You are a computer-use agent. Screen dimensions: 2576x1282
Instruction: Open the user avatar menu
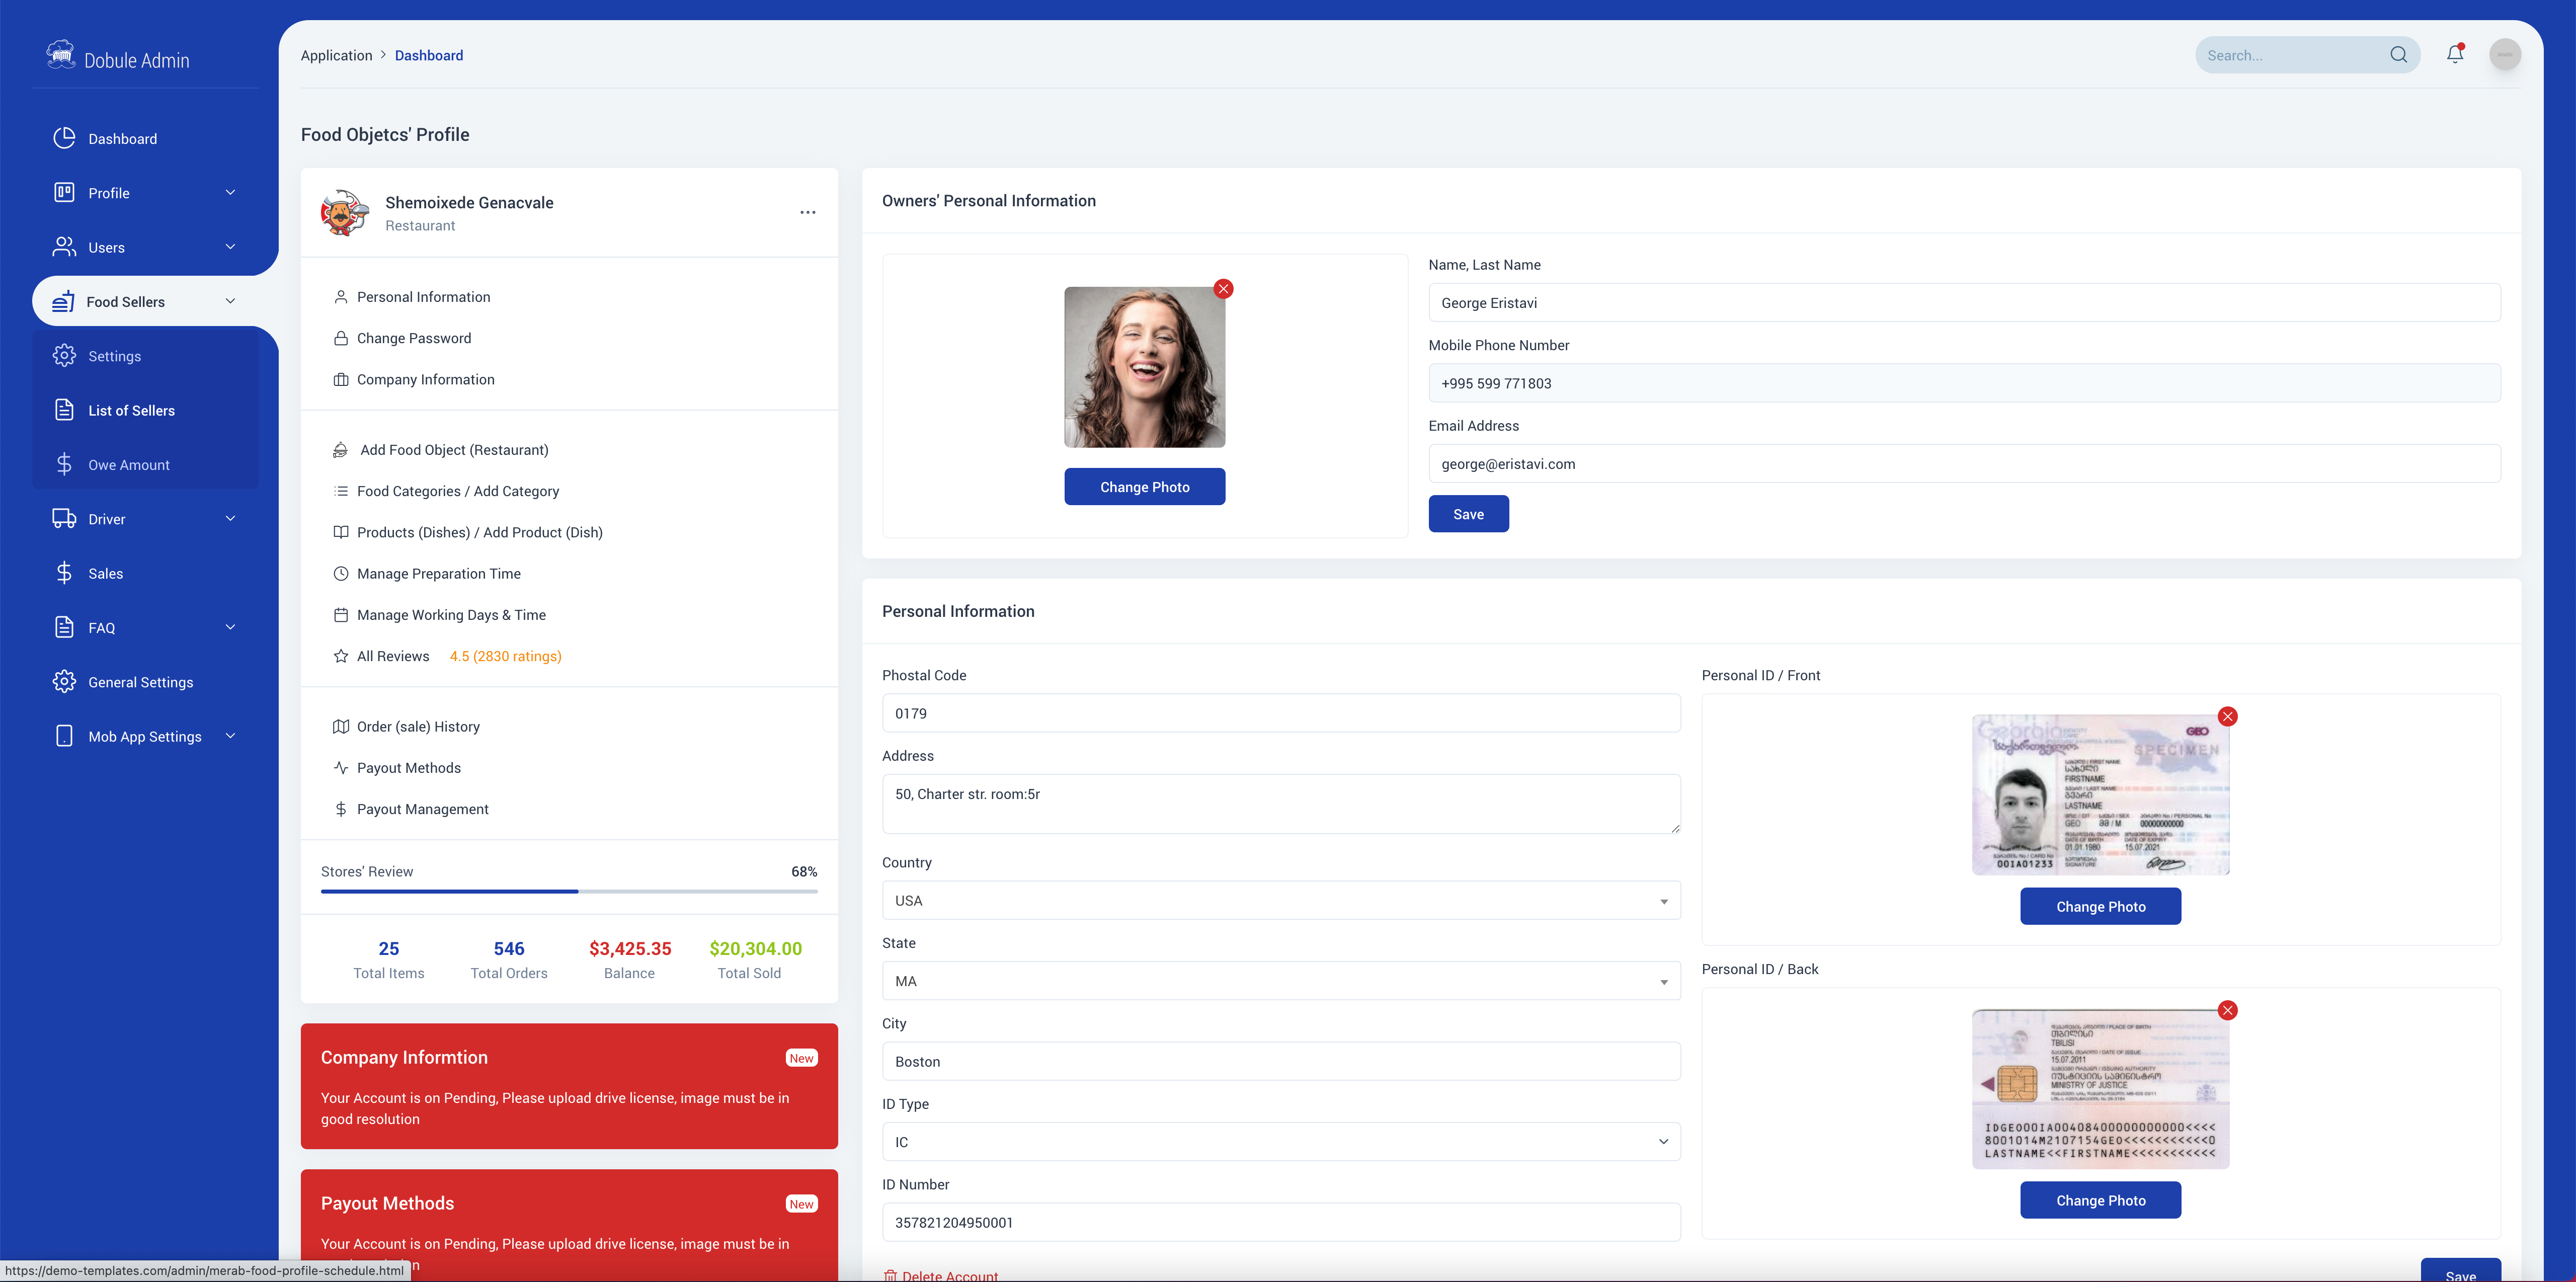click(2505, 54)
